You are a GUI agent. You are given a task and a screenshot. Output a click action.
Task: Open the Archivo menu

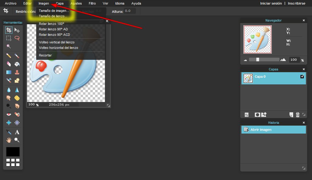[x=11, y=3]
